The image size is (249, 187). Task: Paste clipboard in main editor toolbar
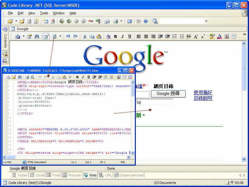[x=99, y=36]
